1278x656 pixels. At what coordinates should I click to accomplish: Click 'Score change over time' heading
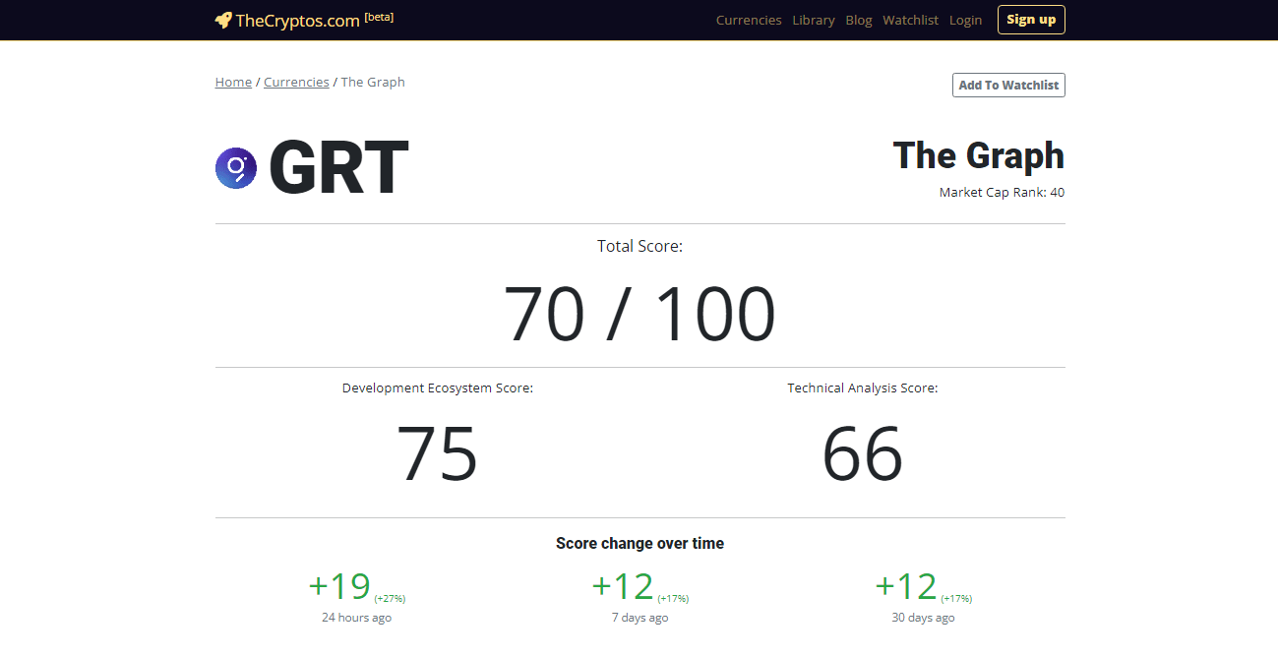point(639,543)
